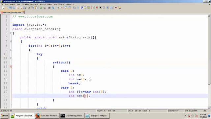Open the File menu
211x119 pixels.
[2, 4]
